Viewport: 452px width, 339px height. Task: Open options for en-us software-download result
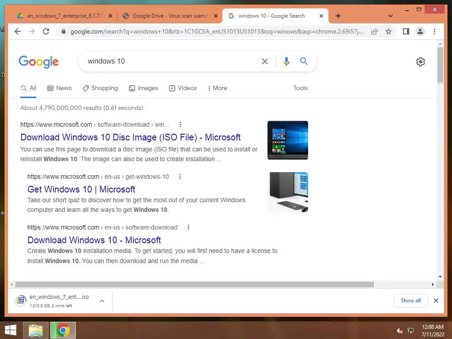click(188, 227)
